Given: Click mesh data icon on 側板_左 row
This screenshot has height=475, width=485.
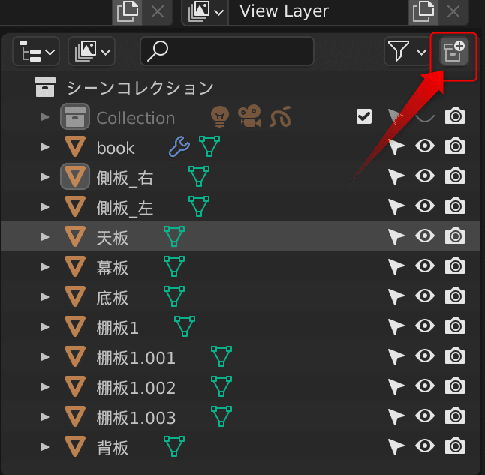Looking at the screenshot, I should [x=199, y=206].
